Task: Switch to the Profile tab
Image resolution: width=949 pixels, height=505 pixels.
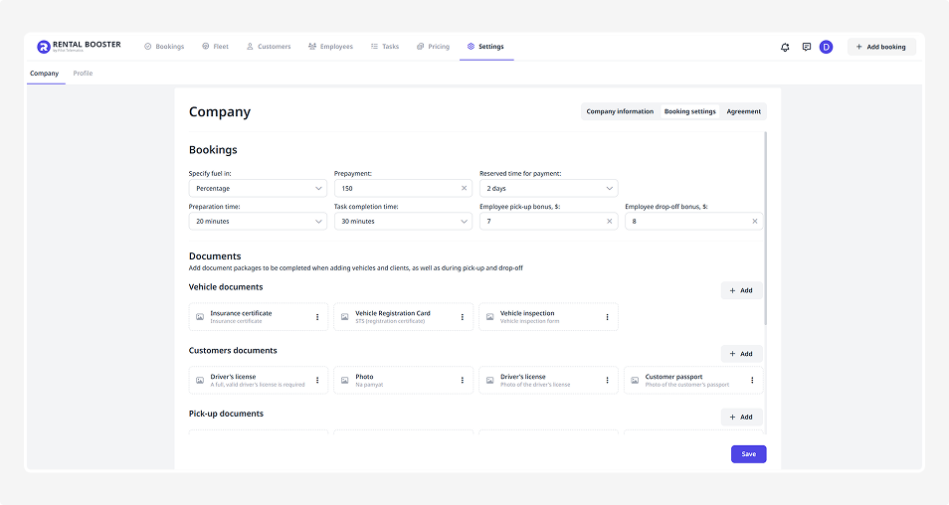Action: point(83,74)
